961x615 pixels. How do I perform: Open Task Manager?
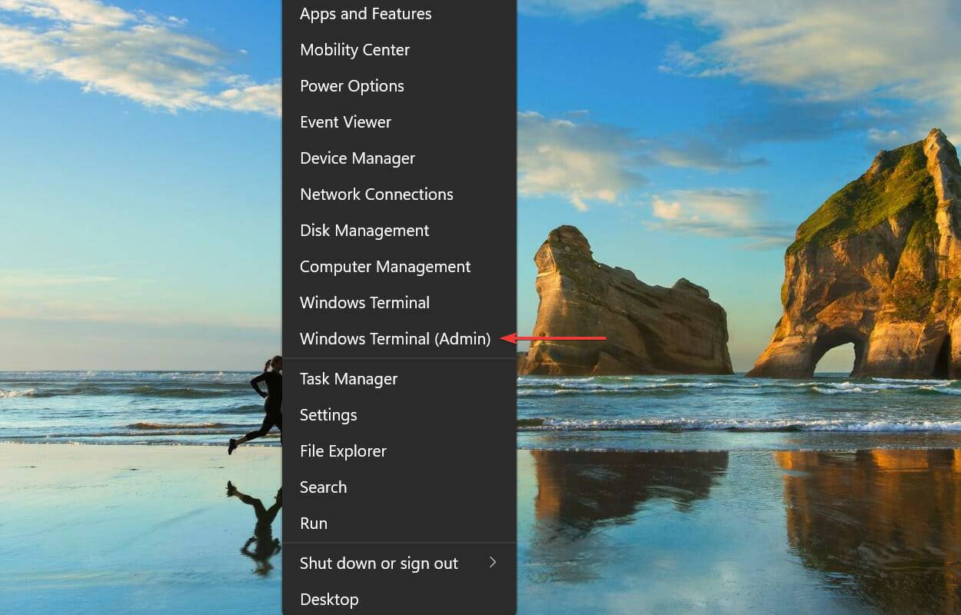348,378
